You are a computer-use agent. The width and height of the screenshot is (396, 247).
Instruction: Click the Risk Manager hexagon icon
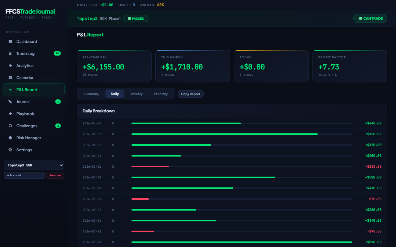click(10, 138)
